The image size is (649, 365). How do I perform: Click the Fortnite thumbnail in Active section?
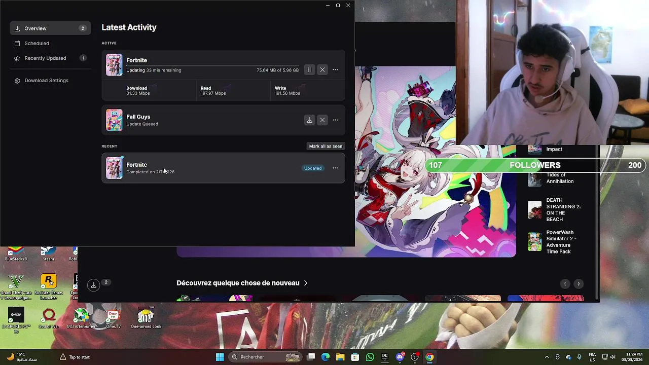click(x=114, y=65)
